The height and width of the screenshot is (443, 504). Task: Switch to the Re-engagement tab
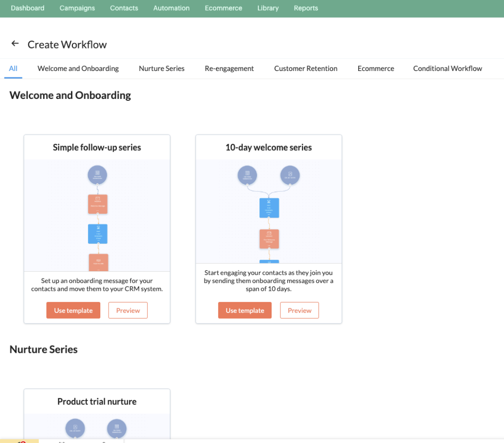[x=229, y=69]
